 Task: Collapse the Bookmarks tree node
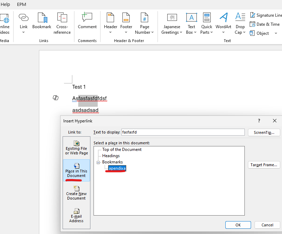(x=99, y=162)
